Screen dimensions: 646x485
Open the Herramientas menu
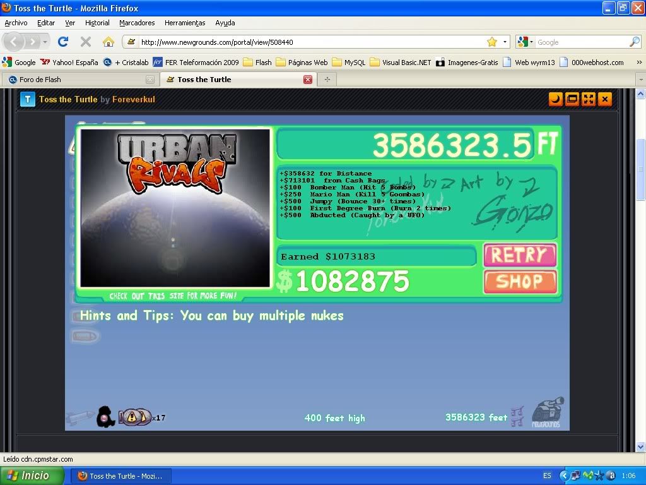pos(185,23)
